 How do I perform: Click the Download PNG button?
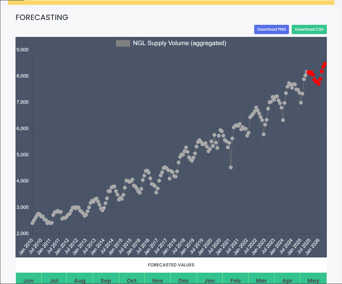click(271, 29)
